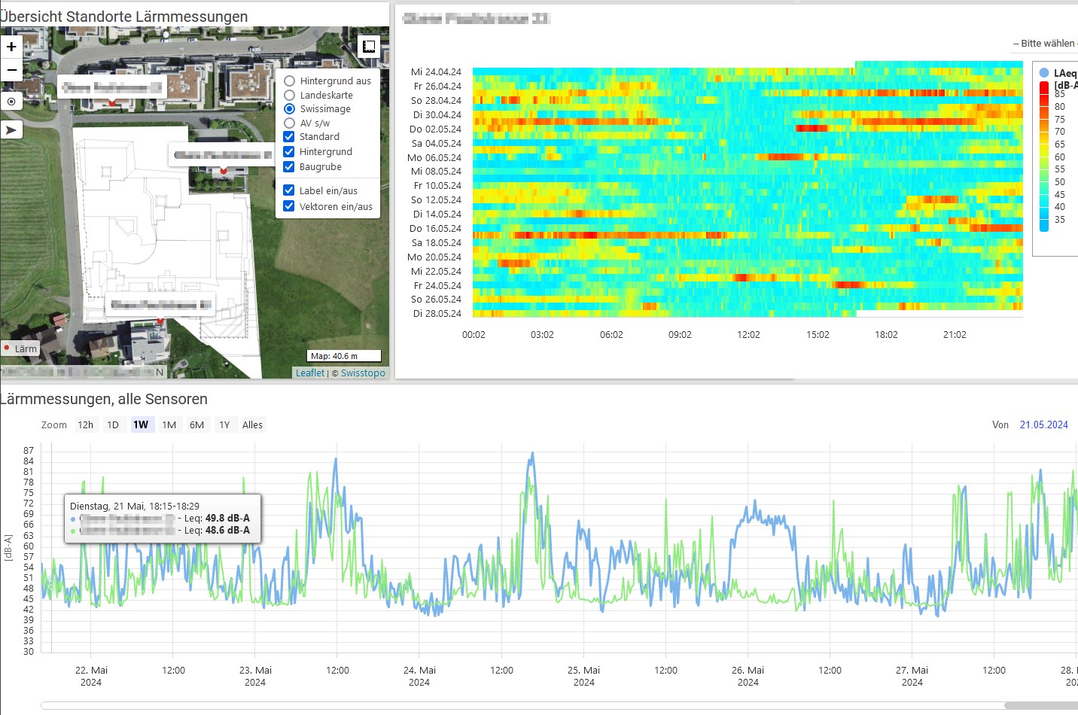Toggle the map layers panel icon
1078x715 pixels.
coord(368,47)
